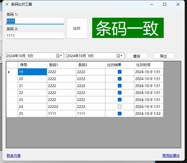Minimize the 条码比对工具 window

pos(151,4)
